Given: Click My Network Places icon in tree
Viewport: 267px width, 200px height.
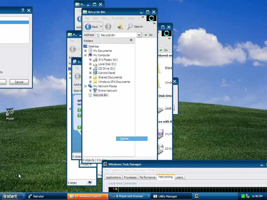Looking at the screenshot, I should tap(90, 86).
